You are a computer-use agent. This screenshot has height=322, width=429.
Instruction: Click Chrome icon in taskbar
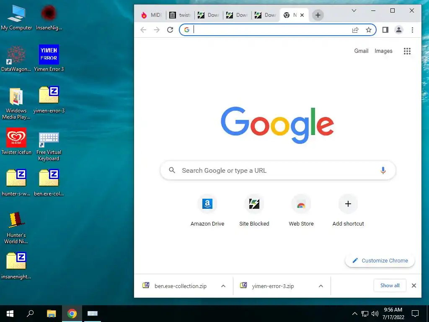(72, 314)
